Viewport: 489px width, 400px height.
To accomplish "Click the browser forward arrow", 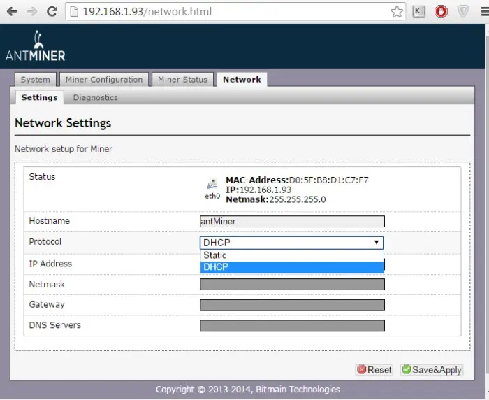I will [31, 12].
